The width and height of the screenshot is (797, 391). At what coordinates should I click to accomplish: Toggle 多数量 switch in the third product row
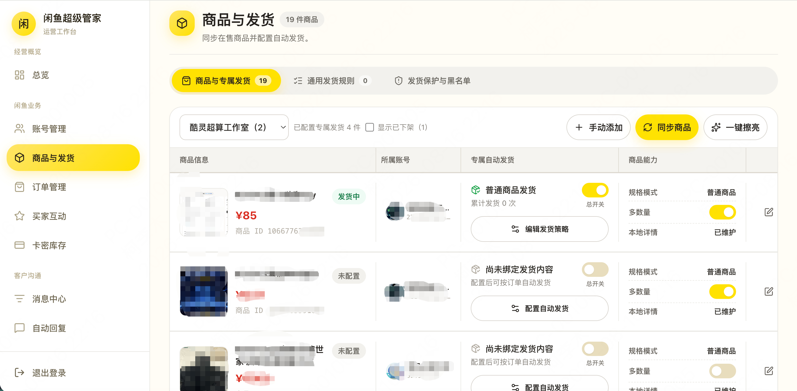click(723, 371)
